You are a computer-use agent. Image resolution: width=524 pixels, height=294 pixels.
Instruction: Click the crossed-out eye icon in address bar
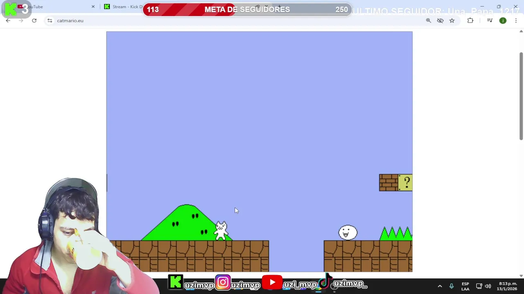tap(440, 20)
